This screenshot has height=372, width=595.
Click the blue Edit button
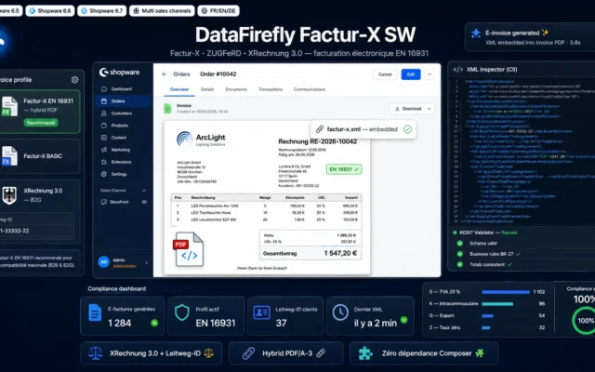tap(411, 74)
